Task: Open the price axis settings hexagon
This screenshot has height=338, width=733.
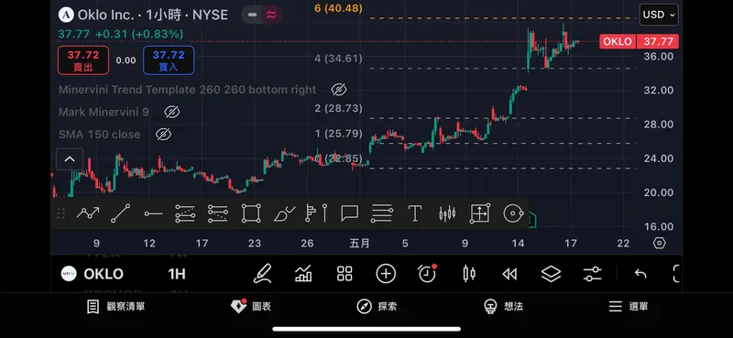Action: (x=659, y=243)
